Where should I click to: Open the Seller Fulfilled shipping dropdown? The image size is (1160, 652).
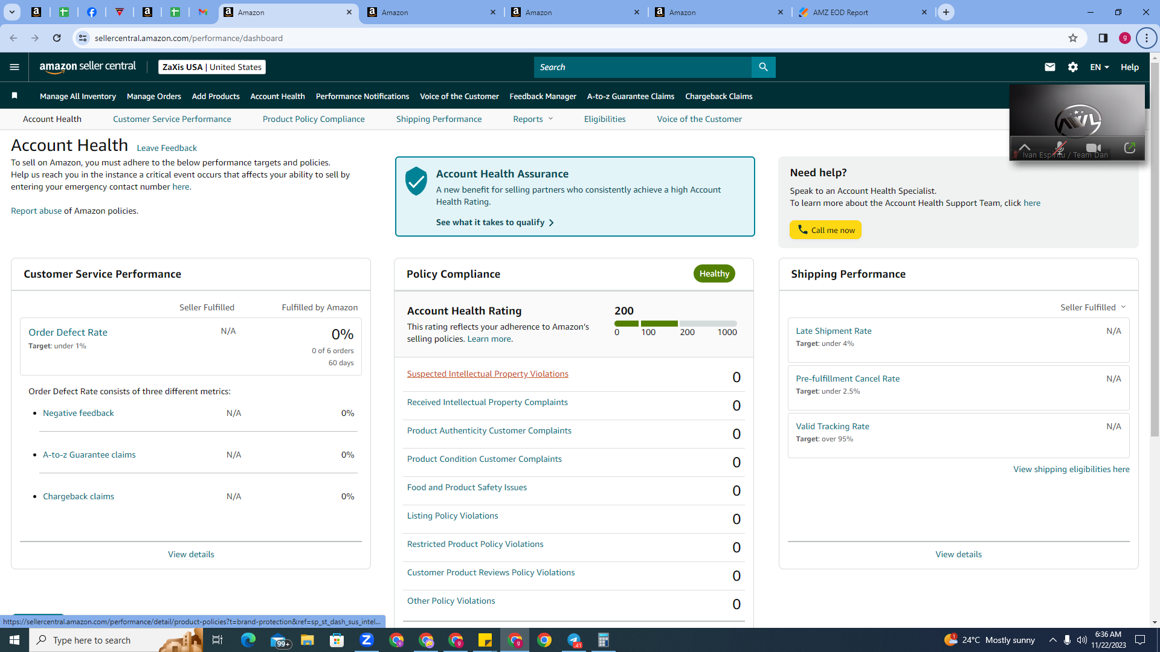point(1093,307)
